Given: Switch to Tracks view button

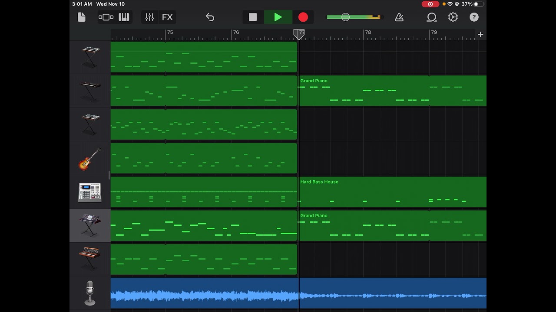Looking at the screenshot, I should pos(106,17).
